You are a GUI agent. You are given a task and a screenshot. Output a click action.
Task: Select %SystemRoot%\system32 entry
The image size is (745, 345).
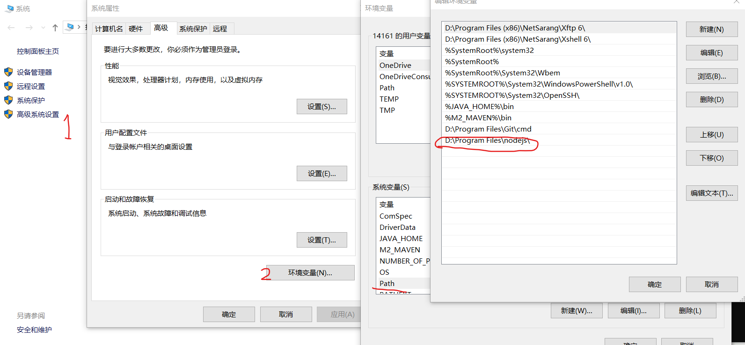point(559,51)
